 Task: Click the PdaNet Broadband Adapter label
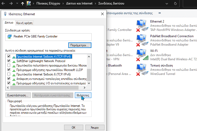(x=169, y=45)
